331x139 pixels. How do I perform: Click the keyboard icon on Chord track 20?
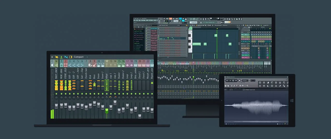[x=140, y=65]
